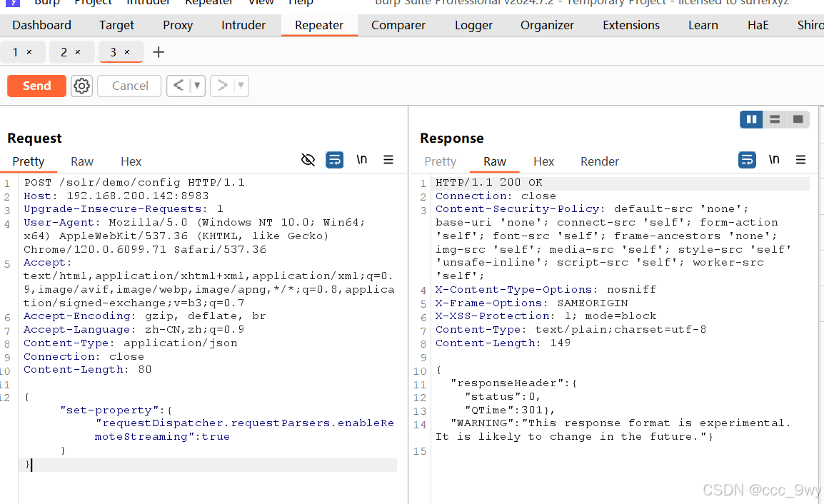Click the "set-property" JSON key
This screenshot has height=504, width=824.
pyautogui.click(x=109, y=410)
